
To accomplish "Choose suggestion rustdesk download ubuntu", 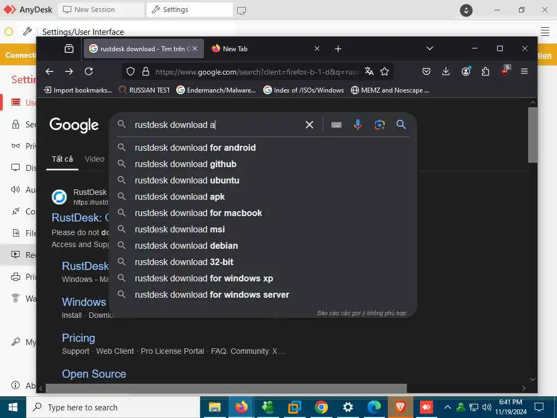I will point(263,180).
